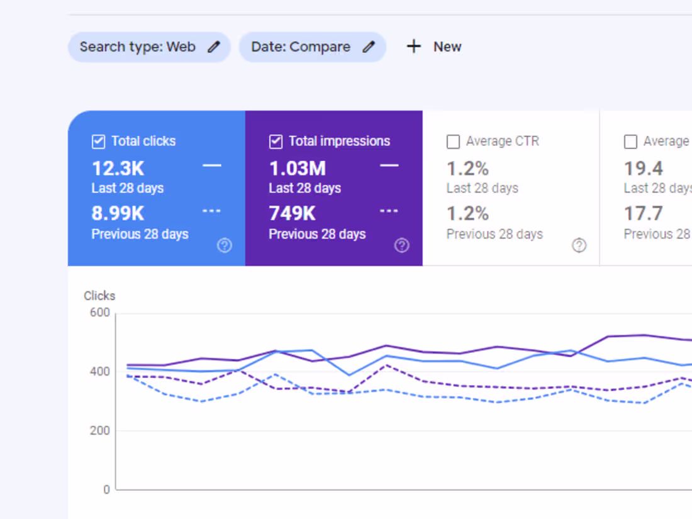Screen dimensions: 692x519
Task: Click the Total clicks card
Action: pos(156,187)
